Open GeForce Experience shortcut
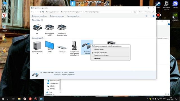 (175, 17)
